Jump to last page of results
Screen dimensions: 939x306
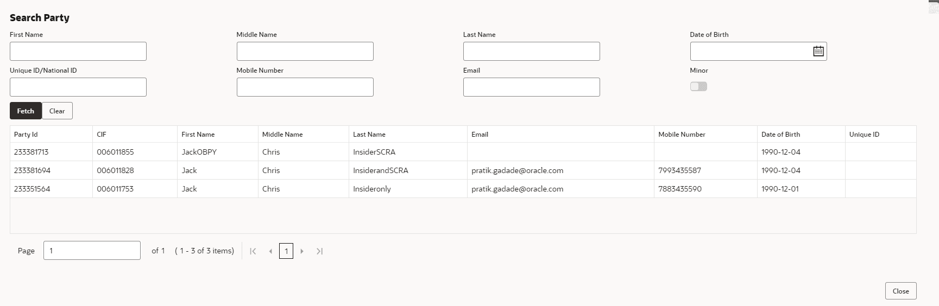319,251
